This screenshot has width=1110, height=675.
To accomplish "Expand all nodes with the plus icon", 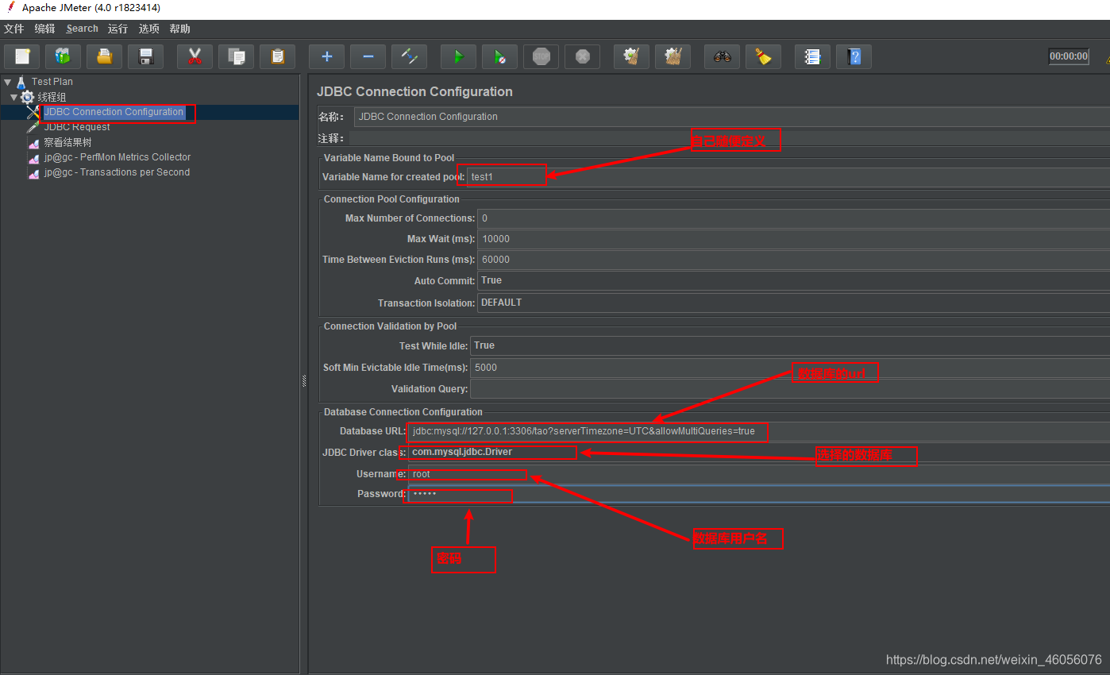I will [x=326, y=56].
